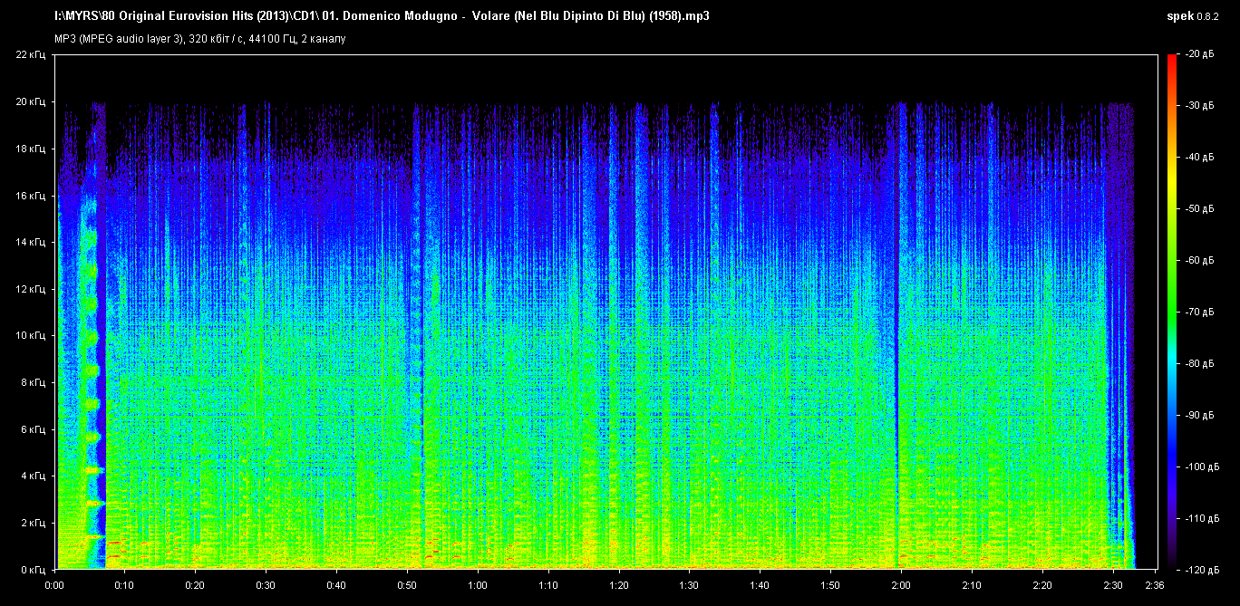Click the 0:50 time axis marker
The image size is (1240, 606).
tap(407, 585)
